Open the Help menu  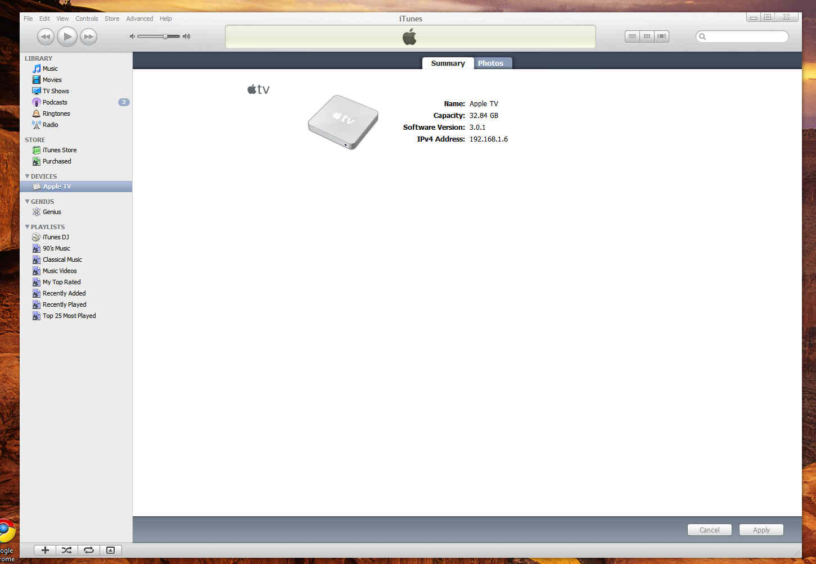pos(165,19)
